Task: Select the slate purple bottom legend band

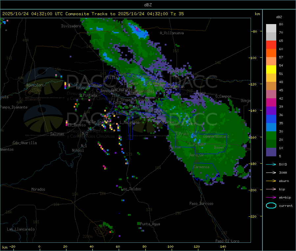Action: 271,152
